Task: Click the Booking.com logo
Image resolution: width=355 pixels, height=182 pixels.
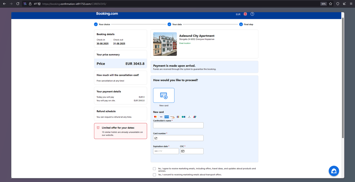Action: (x=107, y=14)
